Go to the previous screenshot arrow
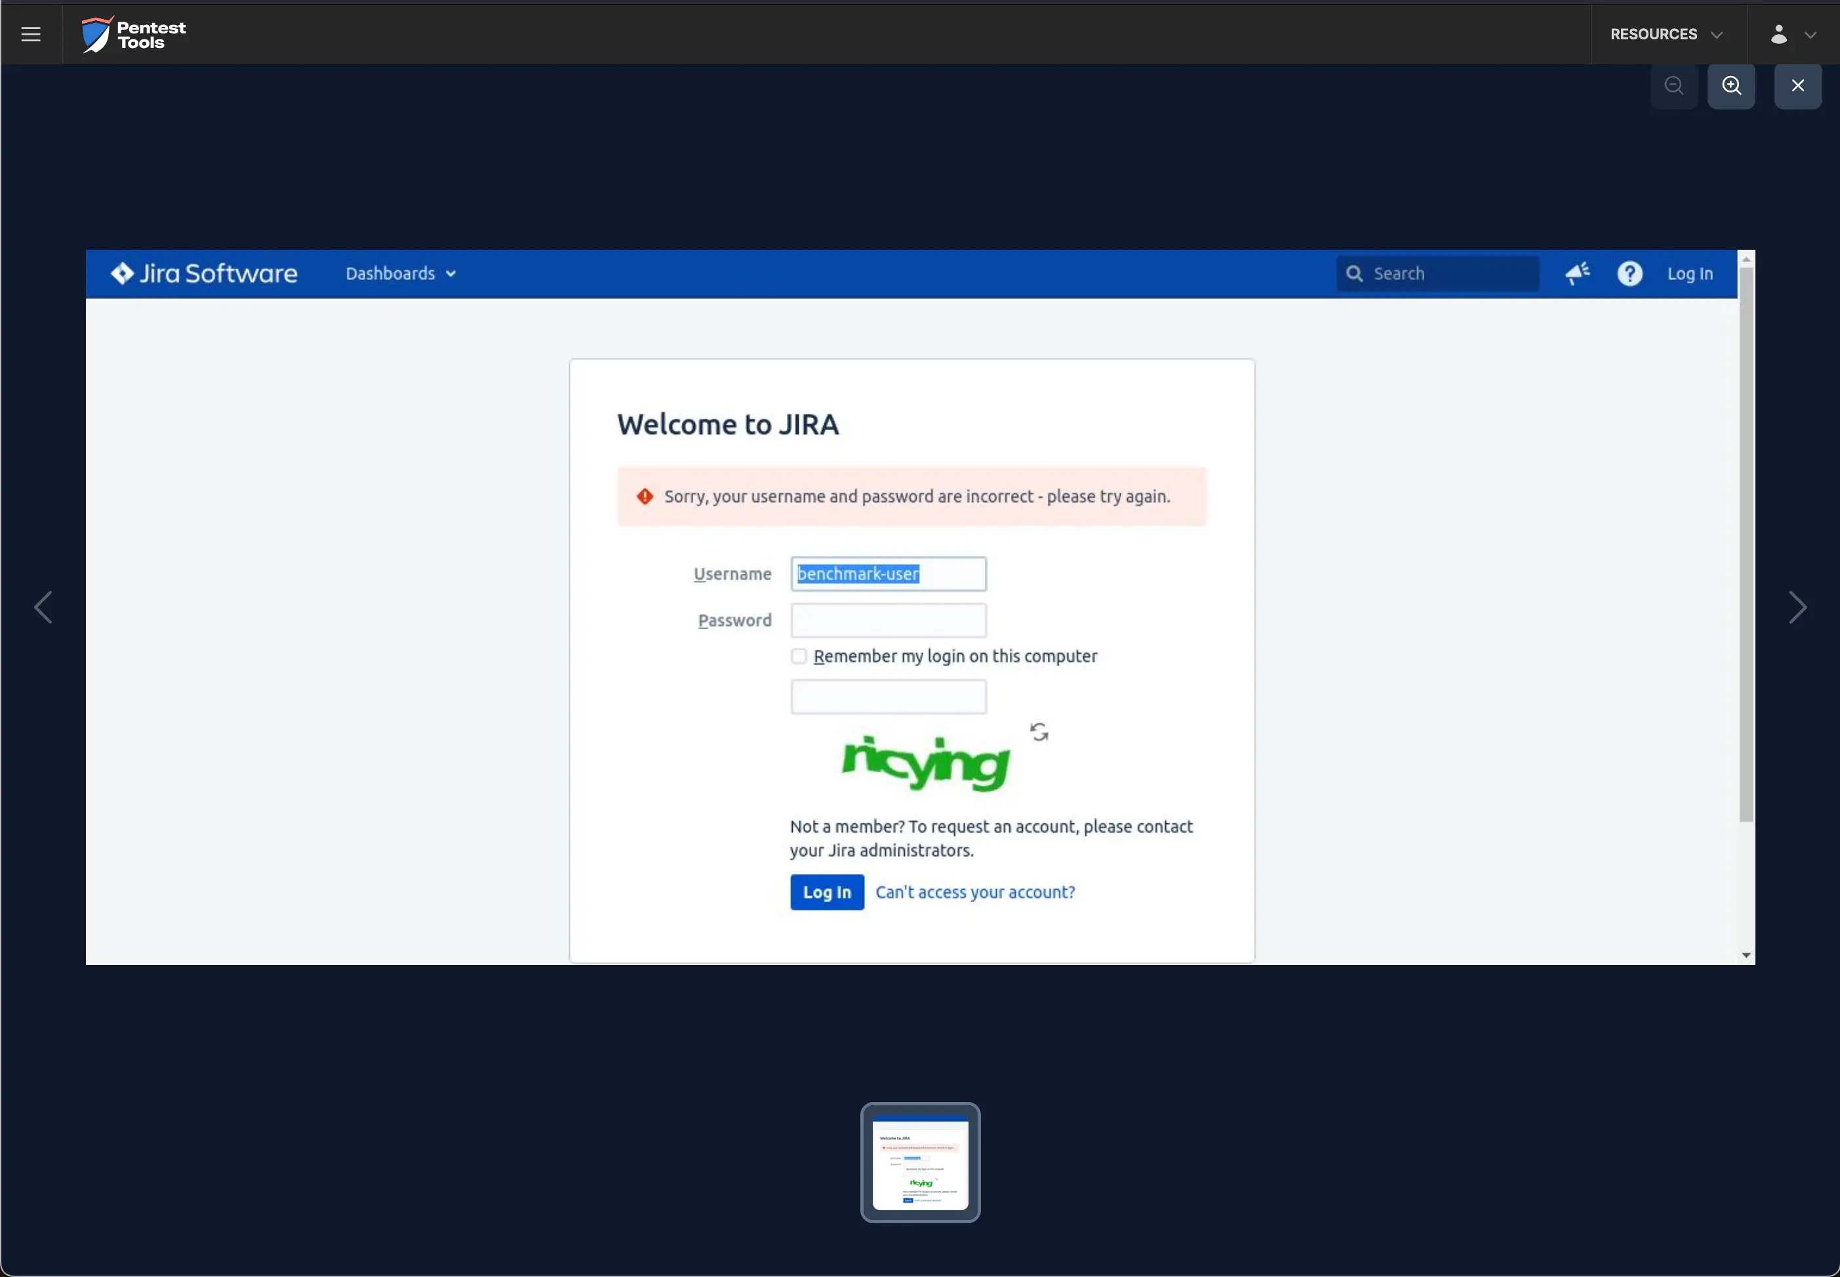 click(43, 607)
